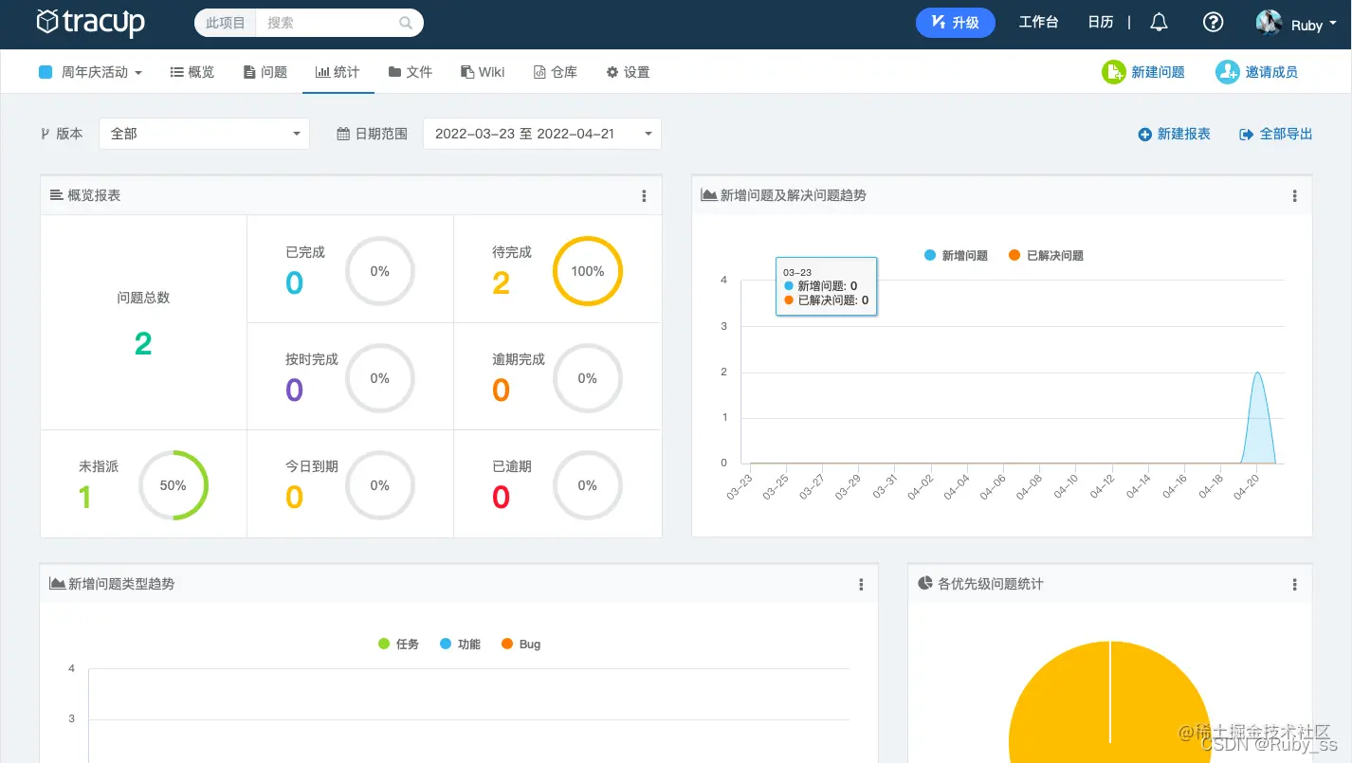
Task: Open the help question mark icon
Action: coord(1213,22)
